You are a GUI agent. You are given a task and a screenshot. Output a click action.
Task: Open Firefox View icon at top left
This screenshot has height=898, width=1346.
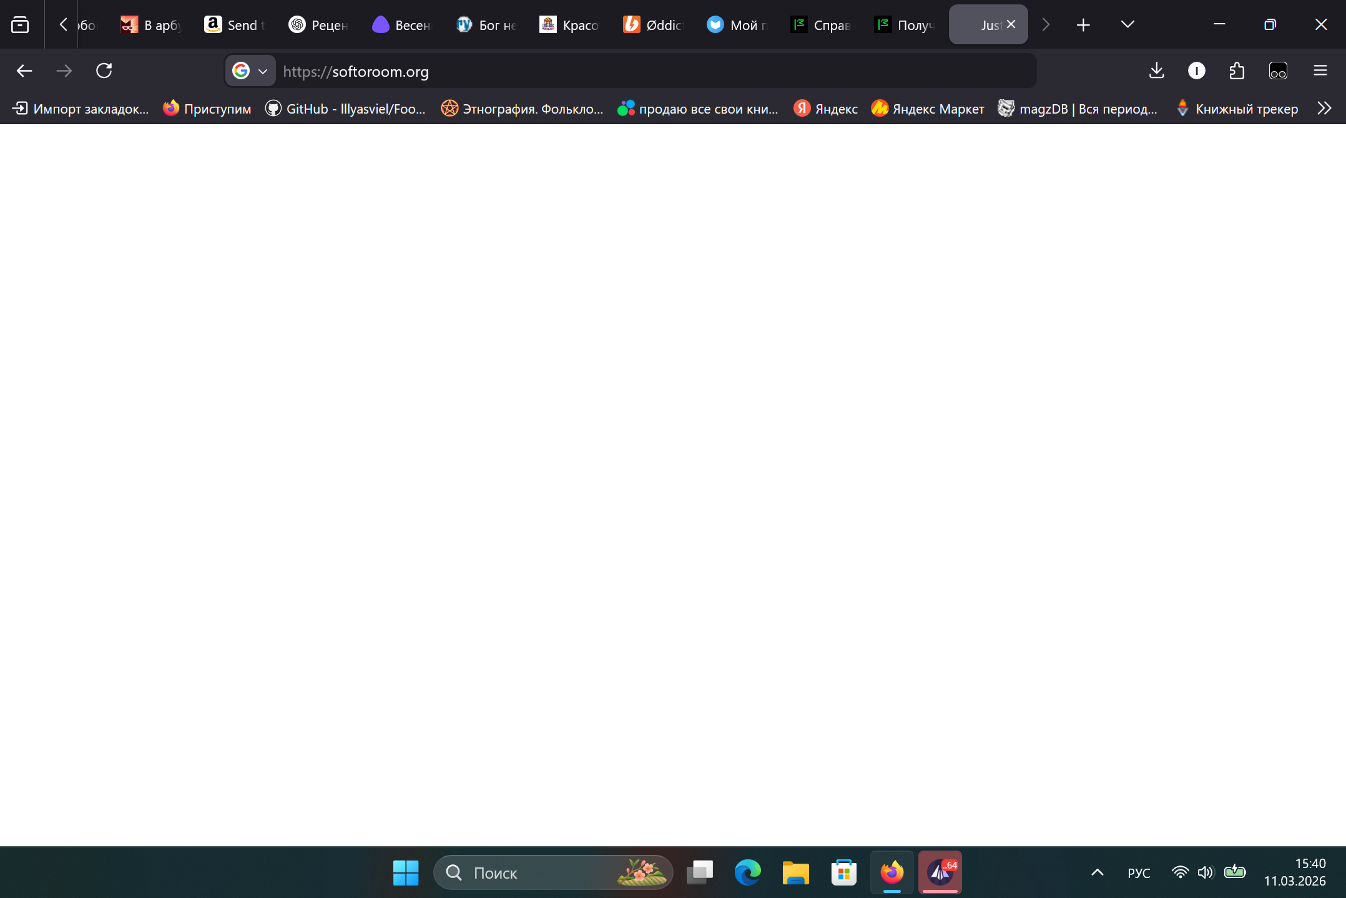pyautogui.click(x=20, y=24)
